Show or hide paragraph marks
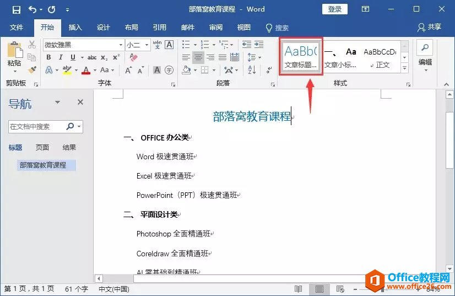The image size is (455, 296). click(x=269, y=69)
